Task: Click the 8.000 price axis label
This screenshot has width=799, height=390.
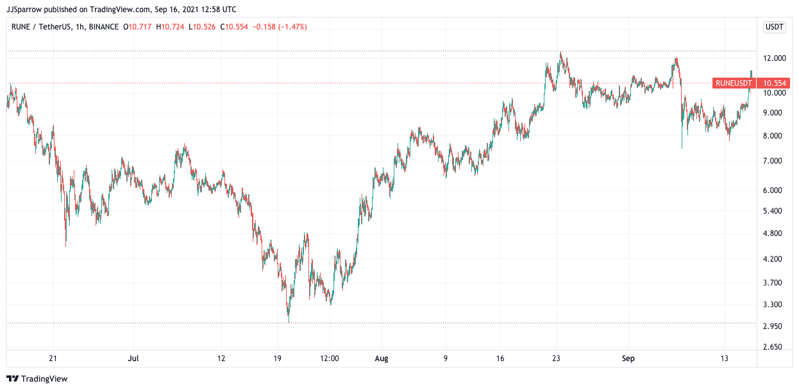Action: coord(773,136)
